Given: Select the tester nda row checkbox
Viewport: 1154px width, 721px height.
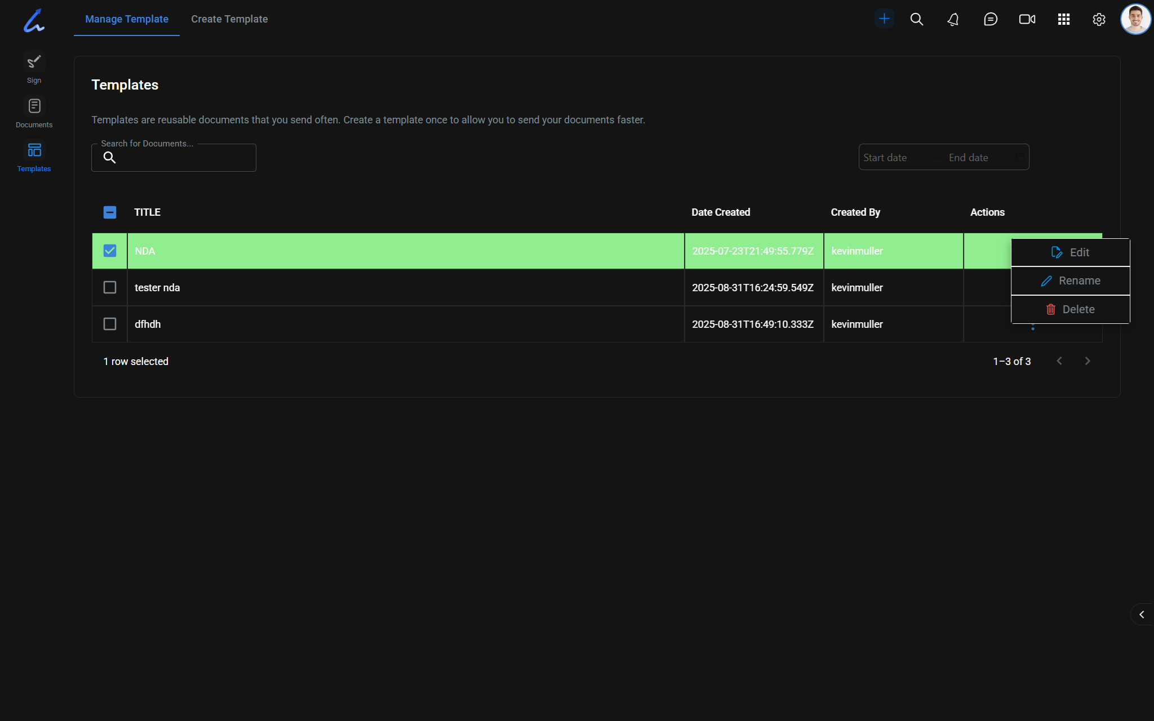Looking at the screenshot, I should (110, 287).
